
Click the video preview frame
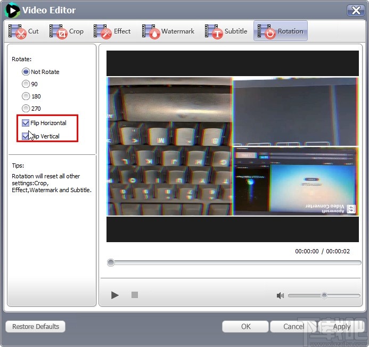[233, 146]
